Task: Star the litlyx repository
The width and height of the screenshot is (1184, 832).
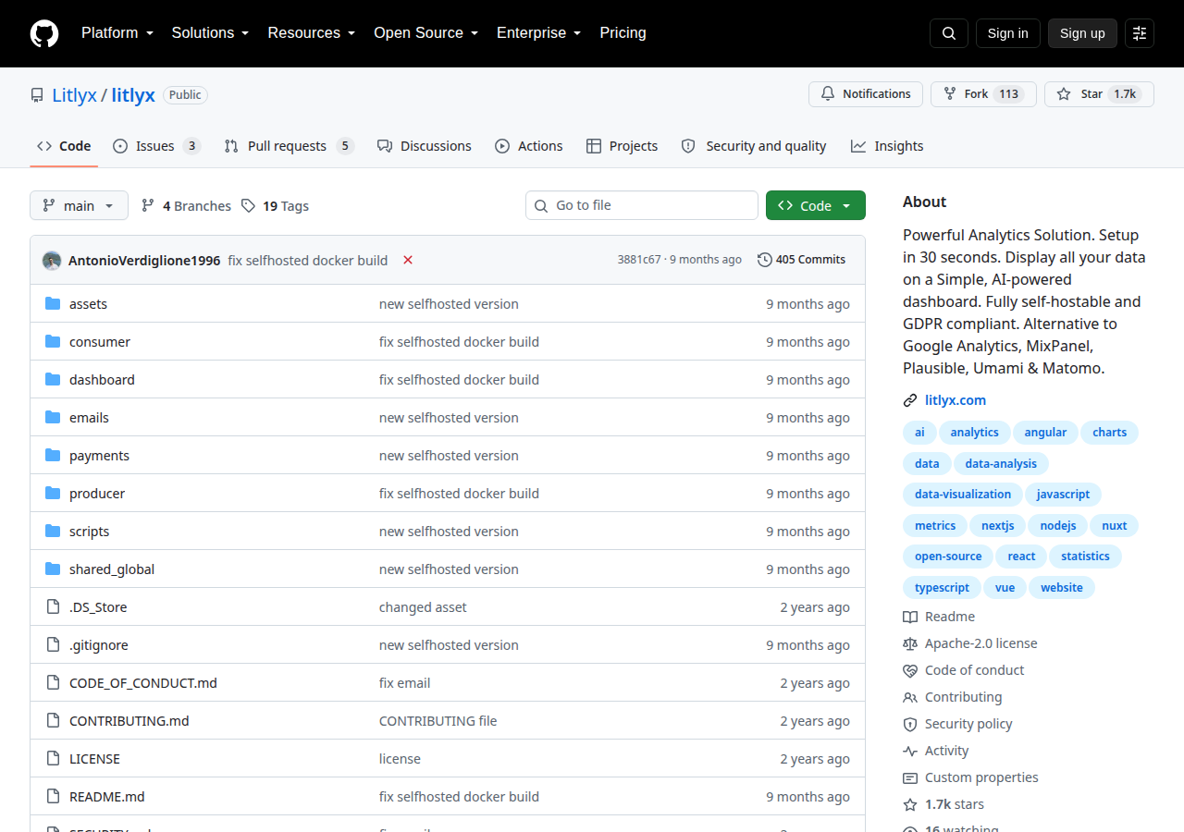Action: 1099,94
